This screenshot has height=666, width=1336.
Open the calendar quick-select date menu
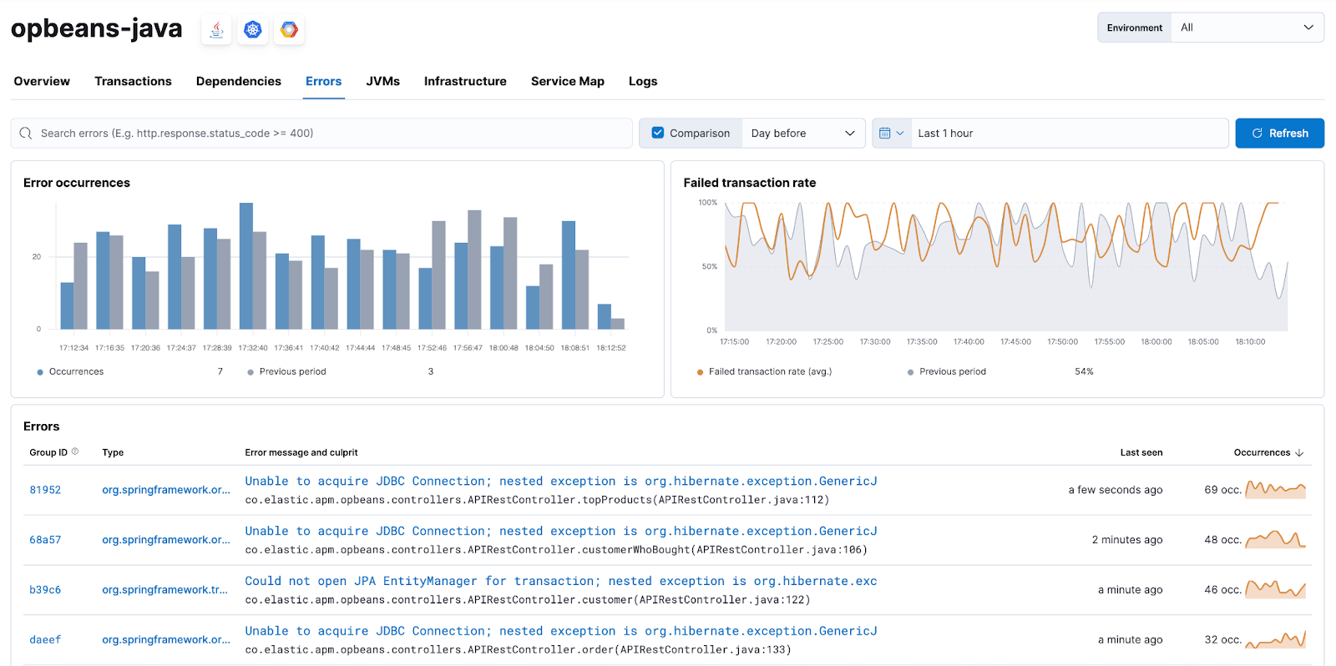(x=891, y=134)
